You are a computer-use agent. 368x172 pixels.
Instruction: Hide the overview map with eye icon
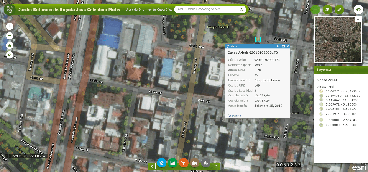point(358,10)
